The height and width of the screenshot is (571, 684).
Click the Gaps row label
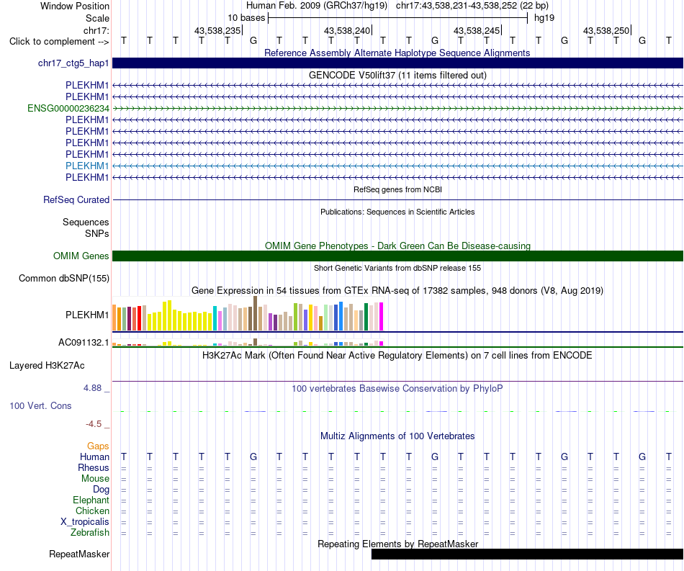coord(98,446)
